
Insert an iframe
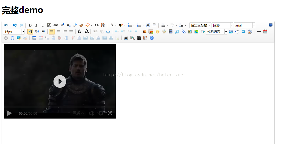203,32
